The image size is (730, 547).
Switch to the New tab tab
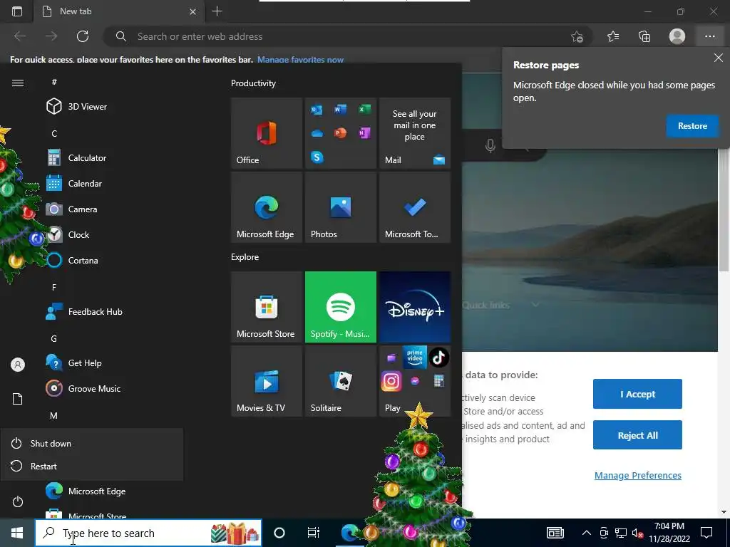(119, 11)
